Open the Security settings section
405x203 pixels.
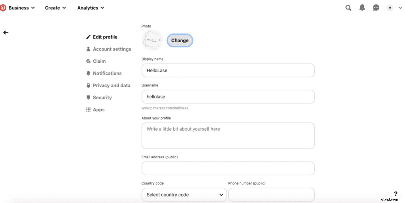tap(102, 98)
